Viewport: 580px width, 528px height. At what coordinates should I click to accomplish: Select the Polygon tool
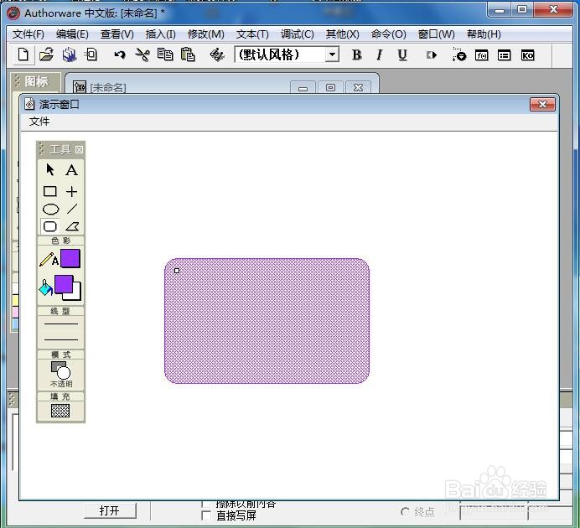(x=72, y=226)
